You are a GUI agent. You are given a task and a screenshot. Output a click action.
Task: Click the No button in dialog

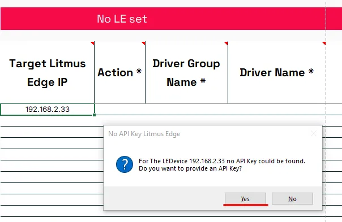click(292, 198)
